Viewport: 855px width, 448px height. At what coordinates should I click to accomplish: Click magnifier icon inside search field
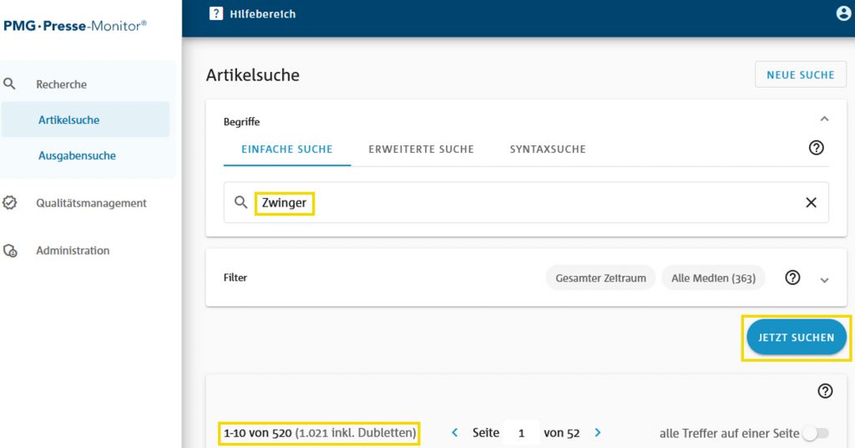241,202
